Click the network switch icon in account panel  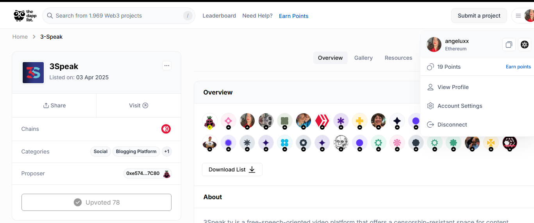coord(525,45)
